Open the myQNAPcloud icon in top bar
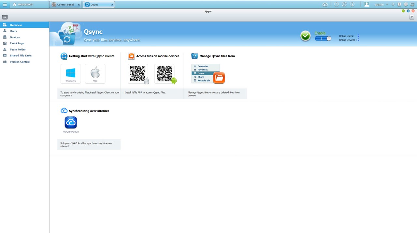 click(x=325, y=5)
